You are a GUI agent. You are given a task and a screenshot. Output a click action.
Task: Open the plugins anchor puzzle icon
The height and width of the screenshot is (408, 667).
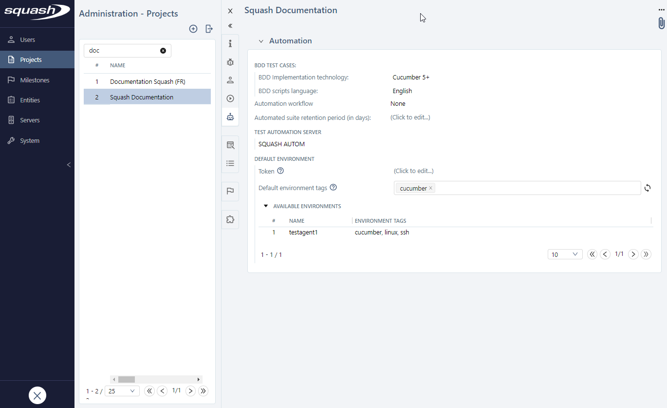click(x=230, y=219)
